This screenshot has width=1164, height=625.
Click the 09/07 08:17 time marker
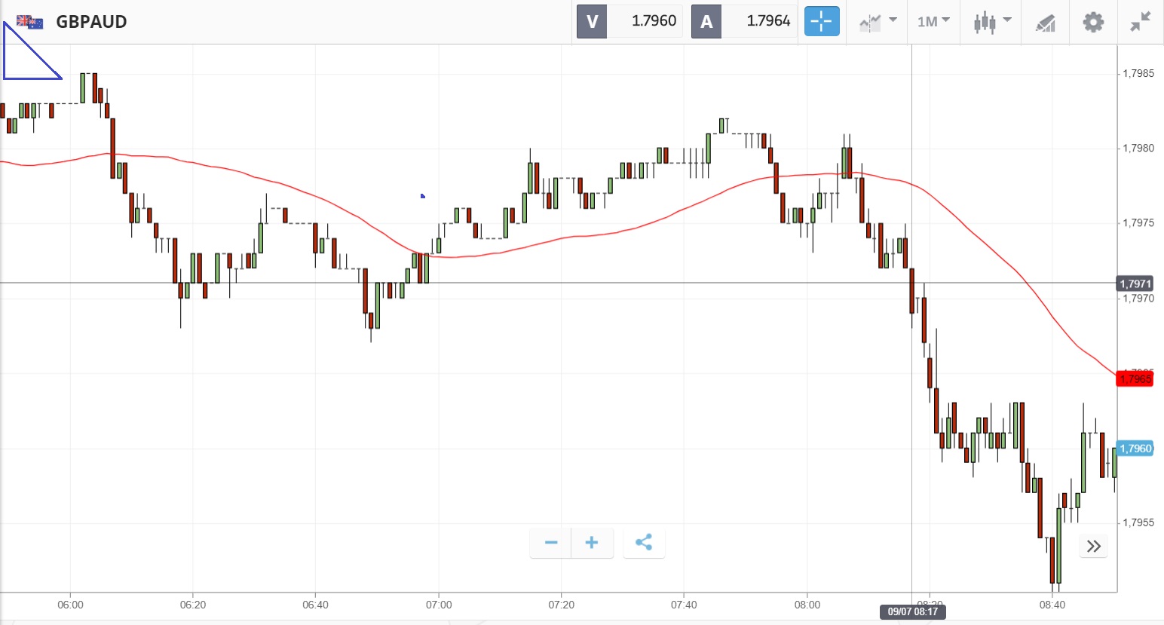pos(912,611)
